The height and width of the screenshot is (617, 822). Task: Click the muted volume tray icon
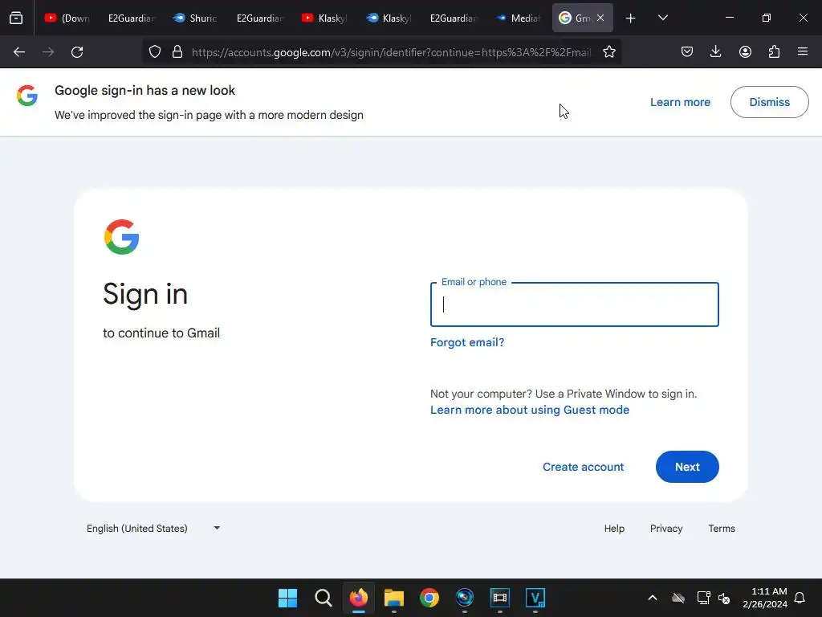tap(724, 598)
